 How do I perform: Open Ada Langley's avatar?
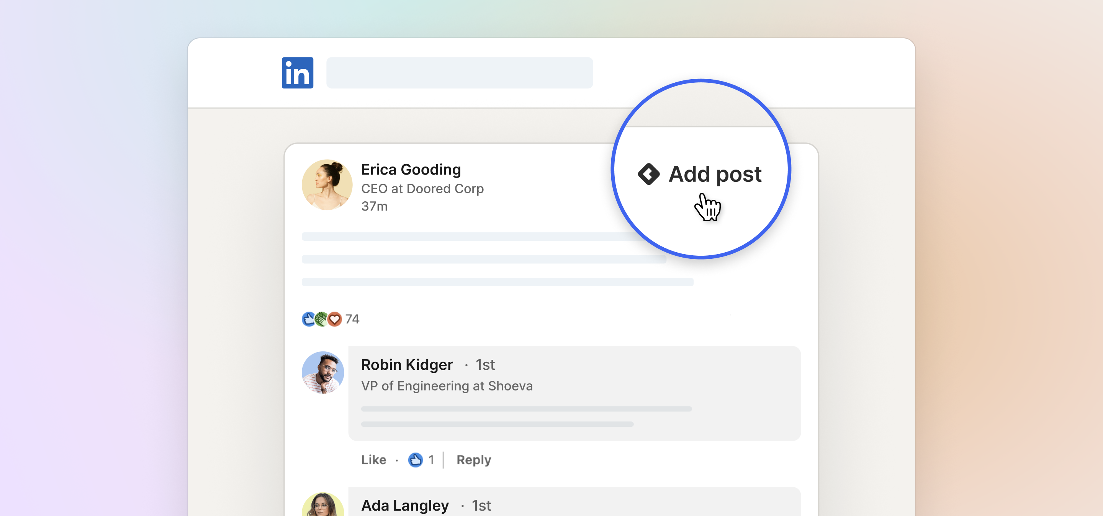[323, 505]
